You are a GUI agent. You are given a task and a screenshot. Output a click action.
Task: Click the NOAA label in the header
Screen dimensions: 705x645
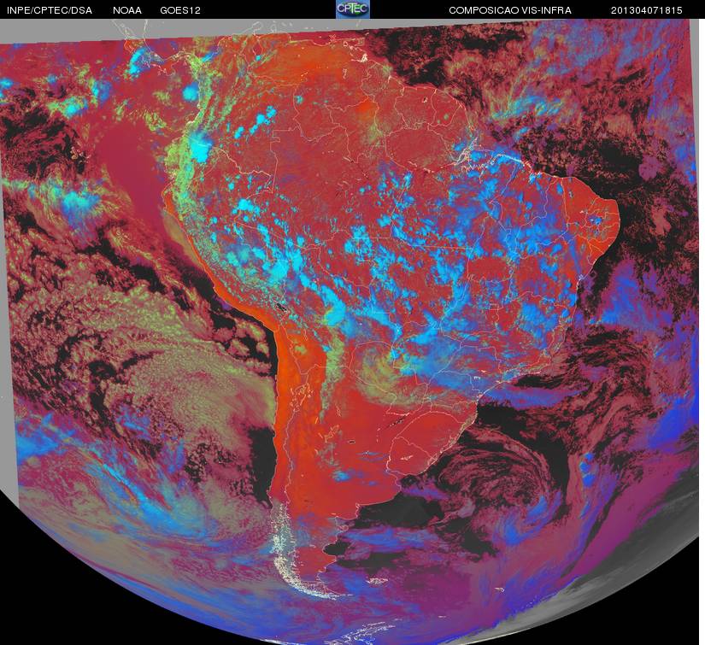pyautogui.click(x=127, y=10)
